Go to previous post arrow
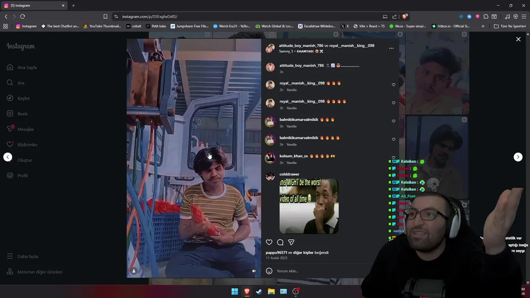The height and width of the screenshot is (298, 530). click(8, 157)
